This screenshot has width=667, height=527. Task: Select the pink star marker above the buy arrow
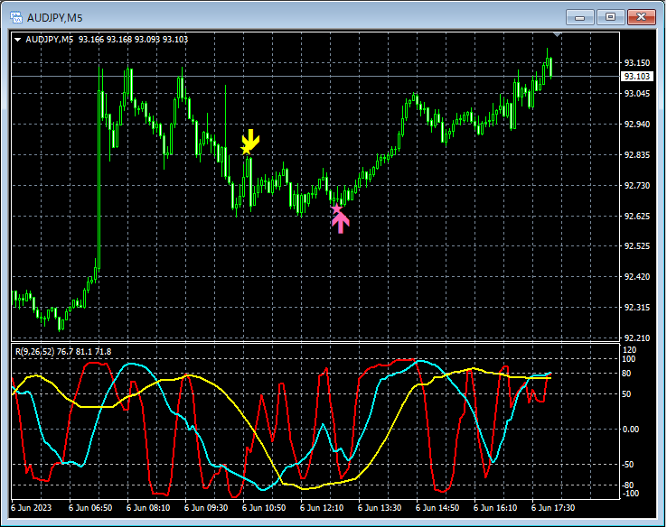336,208
